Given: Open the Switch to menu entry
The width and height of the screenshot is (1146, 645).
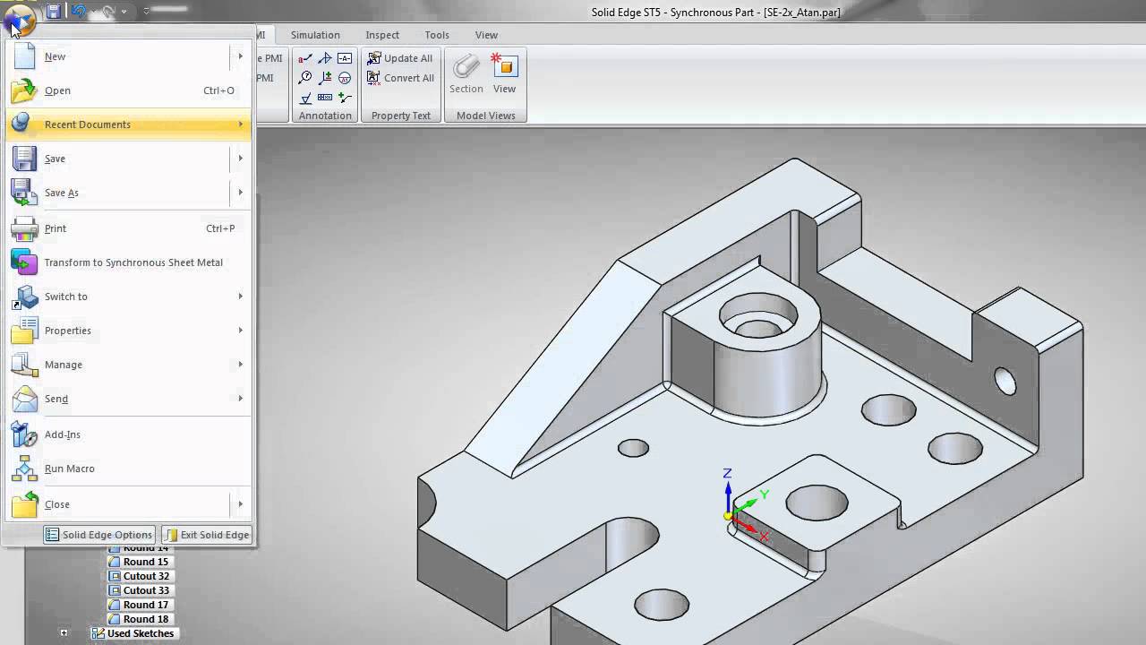Looking at the screenshot, I should pyautogui.click(x=129, y=297).
